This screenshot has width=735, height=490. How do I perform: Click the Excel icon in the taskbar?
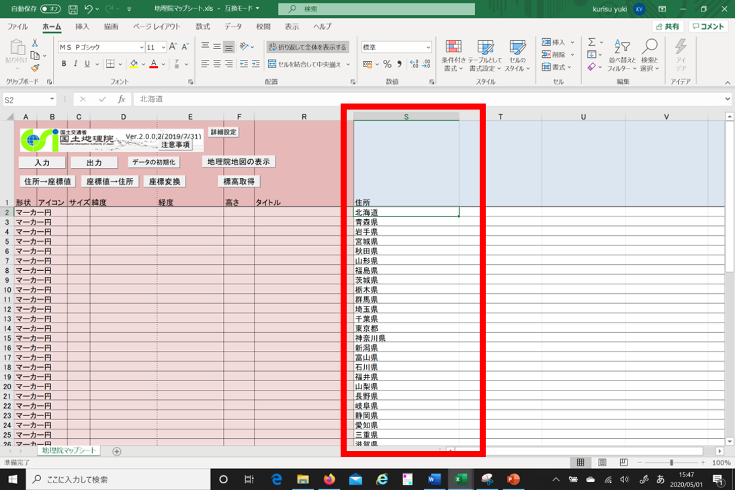460,479
